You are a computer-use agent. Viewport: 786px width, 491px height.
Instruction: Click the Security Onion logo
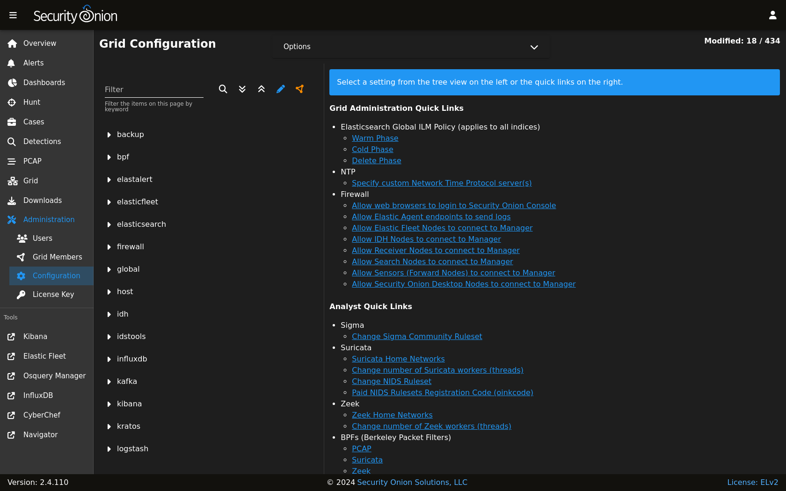point(75,15)
